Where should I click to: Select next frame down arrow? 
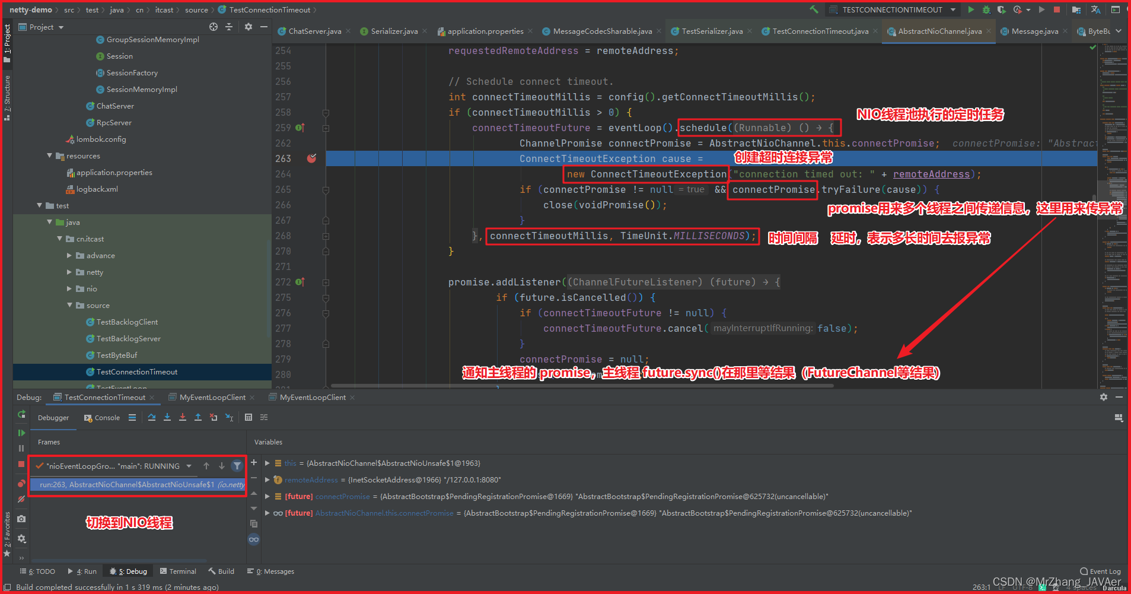(222, 466)
